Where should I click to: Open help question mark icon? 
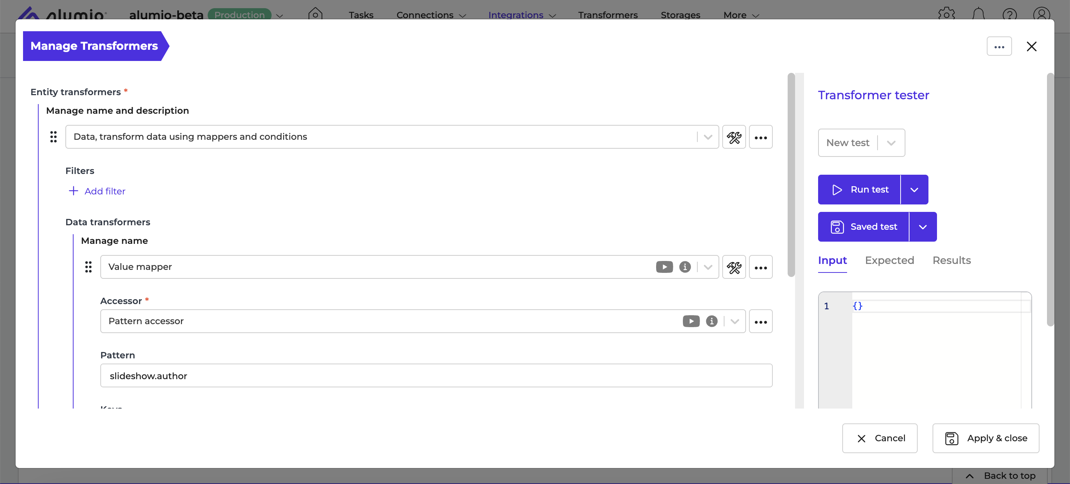1009,14
